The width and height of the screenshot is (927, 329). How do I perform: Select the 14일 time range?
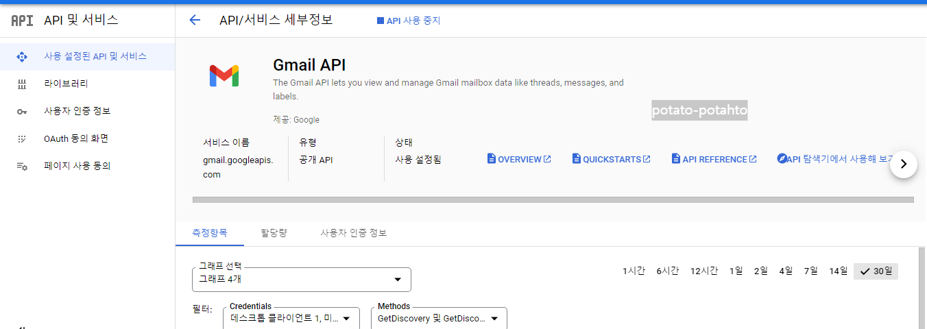838,271
